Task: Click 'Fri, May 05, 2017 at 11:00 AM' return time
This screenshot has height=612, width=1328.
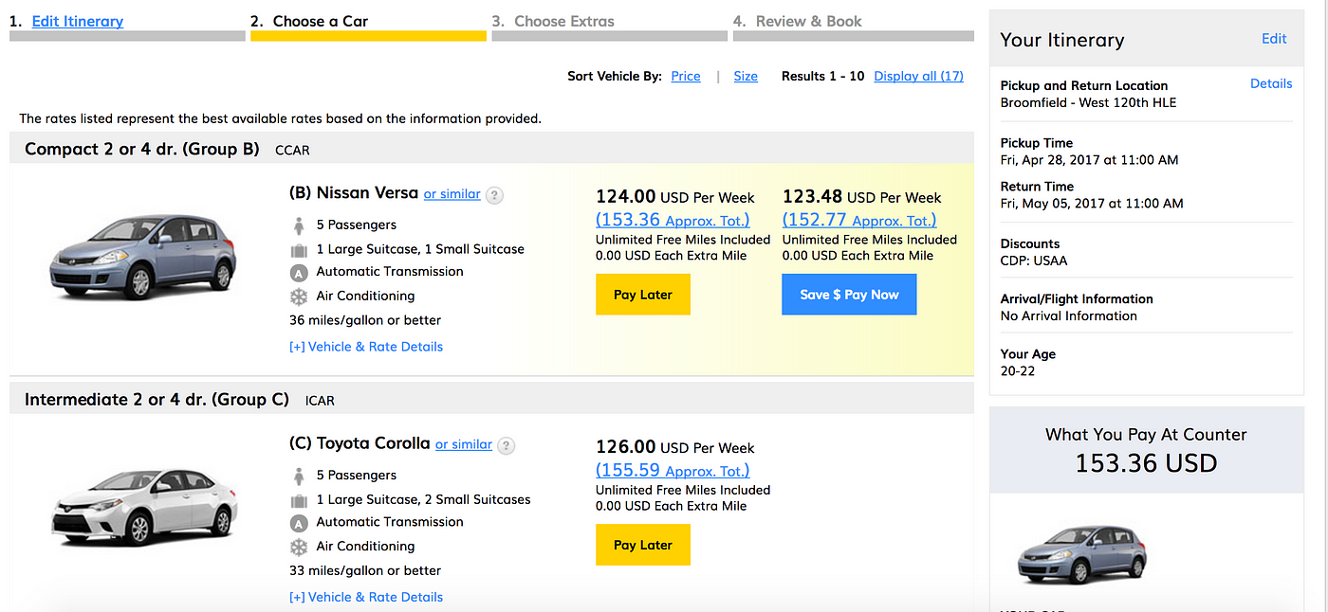Action: click(1092, 204)
